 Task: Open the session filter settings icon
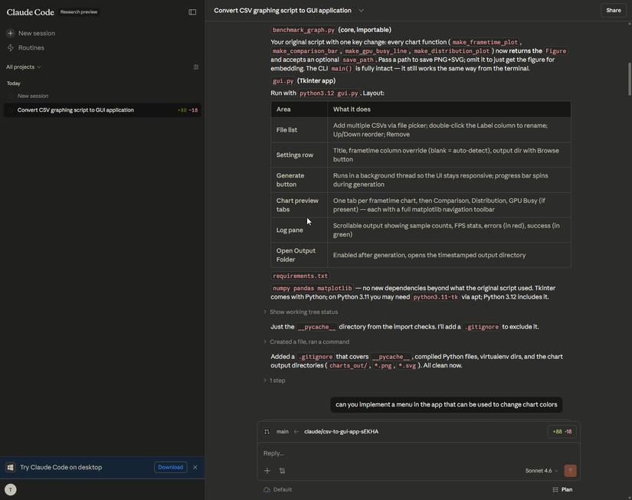[196, 67]
